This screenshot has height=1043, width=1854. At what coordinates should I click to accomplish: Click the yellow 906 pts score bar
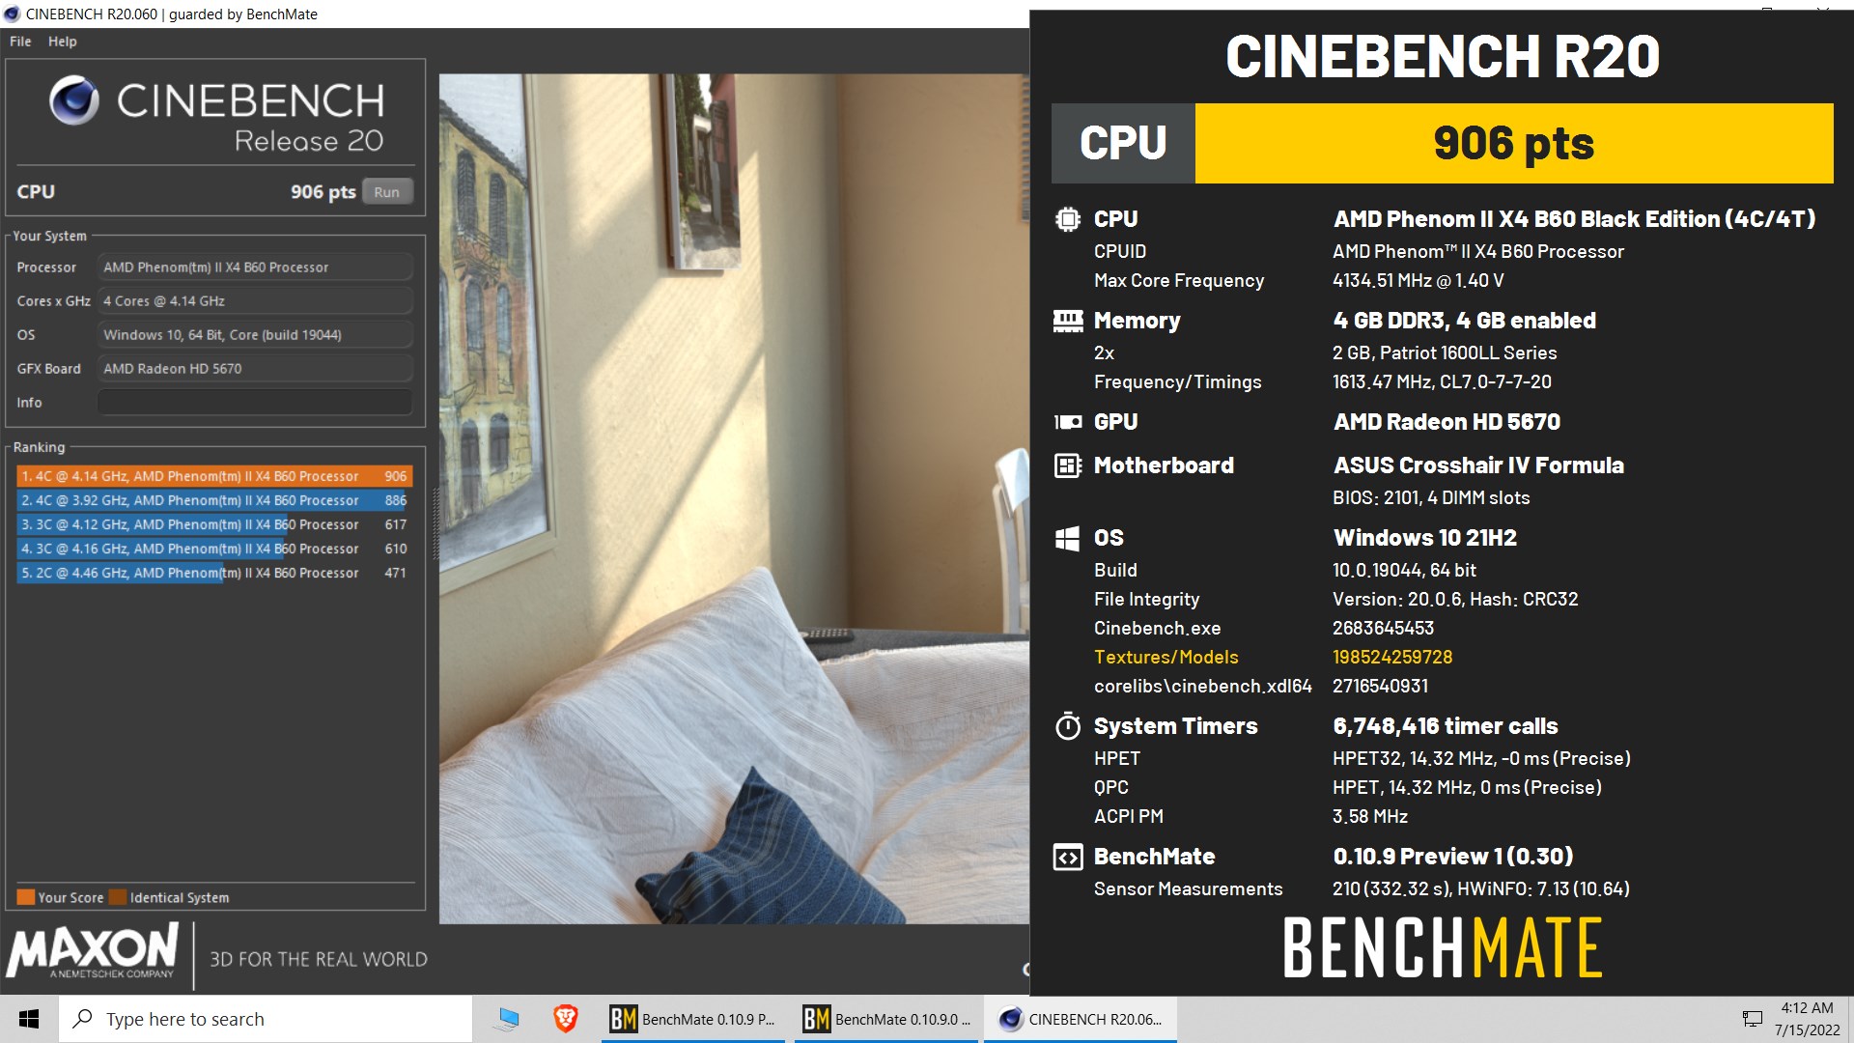click(x=1513, y=143)
